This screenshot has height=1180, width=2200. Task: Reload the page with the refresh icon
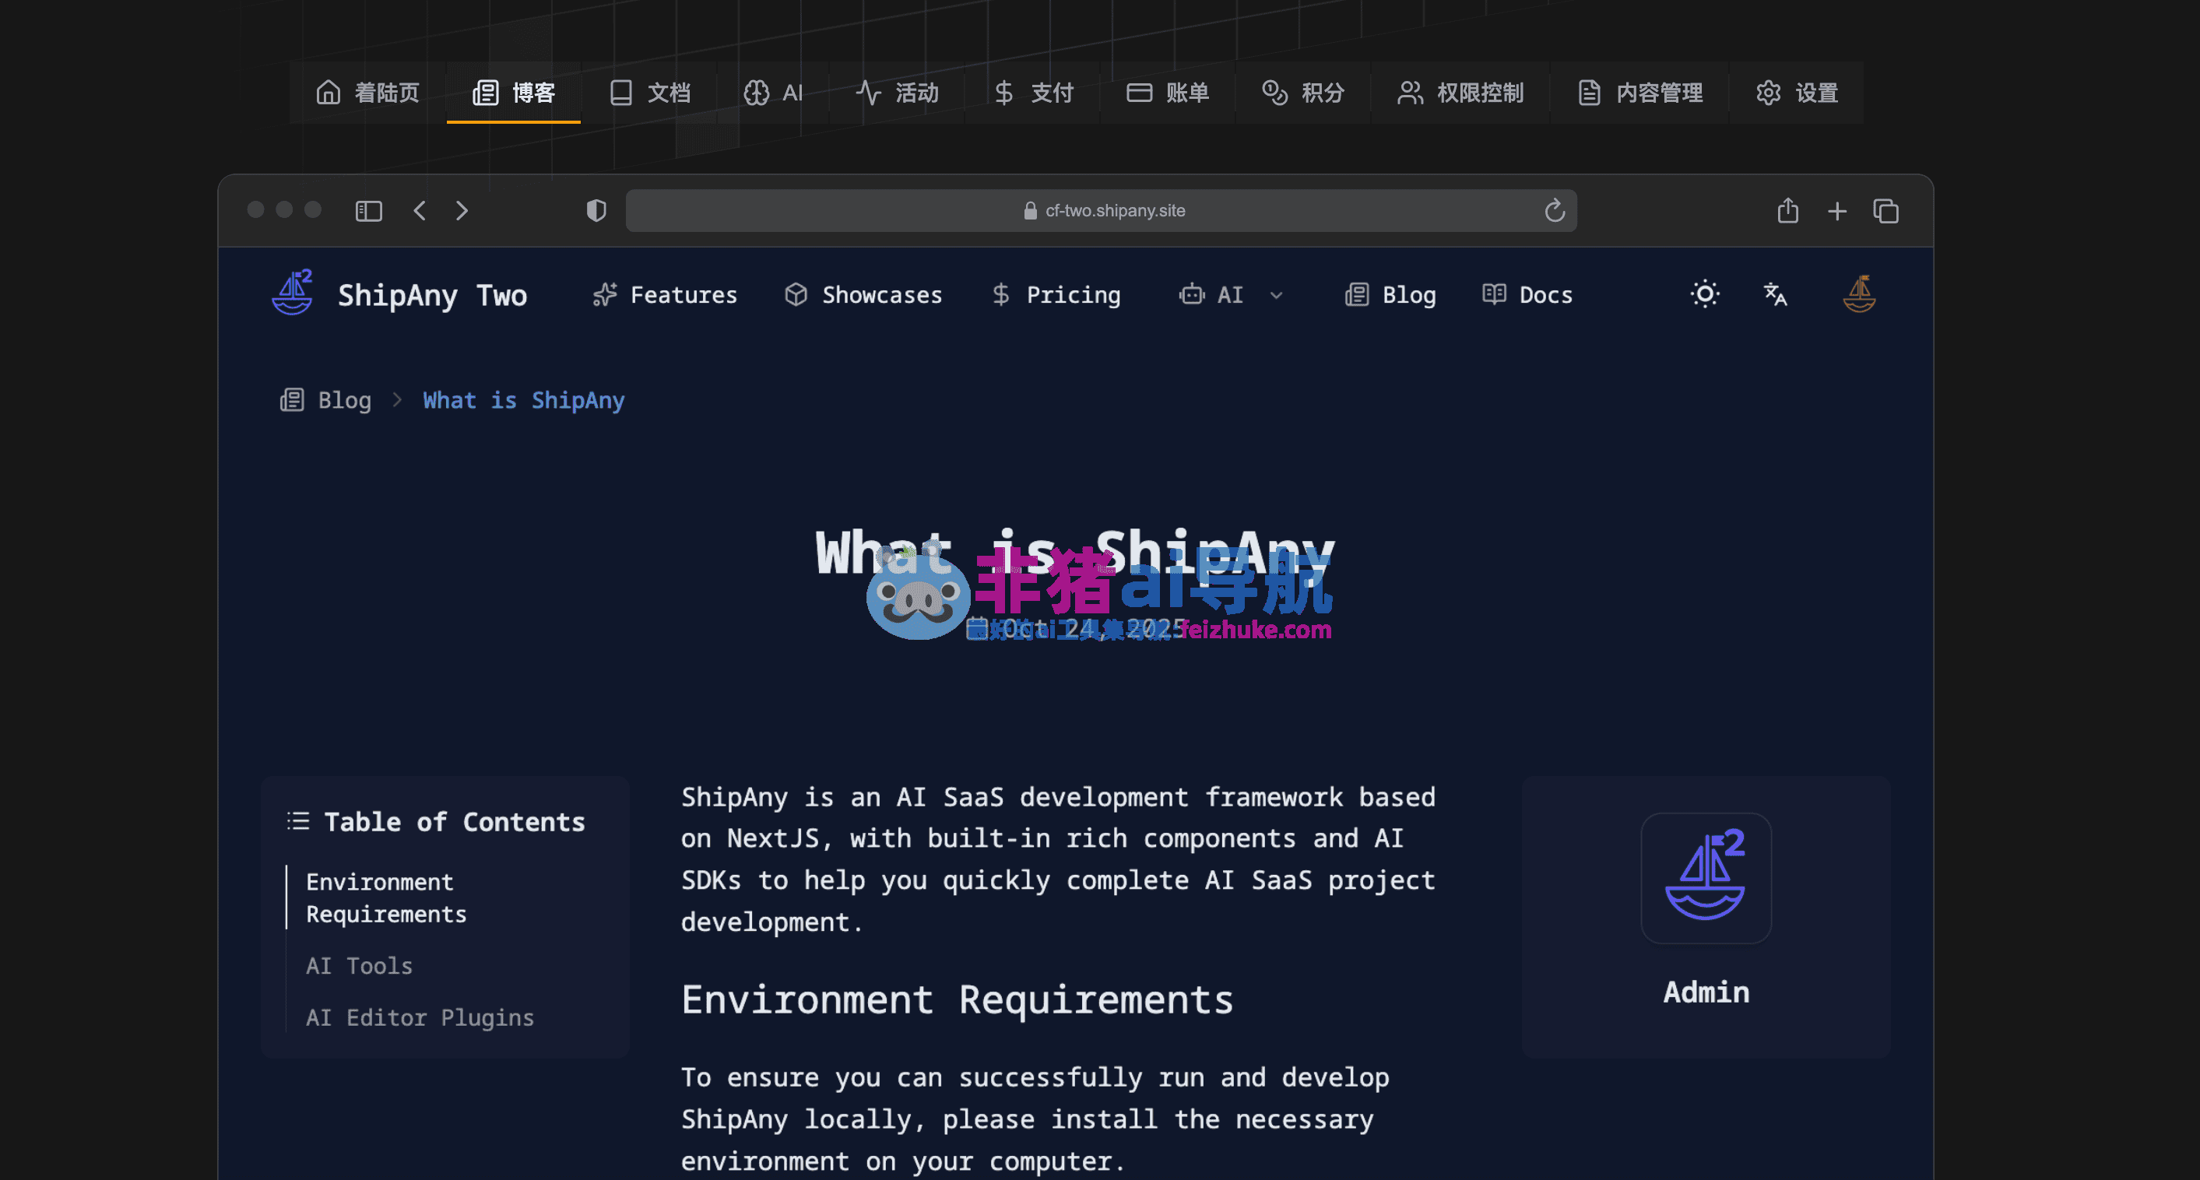[x=1555, y=210]
